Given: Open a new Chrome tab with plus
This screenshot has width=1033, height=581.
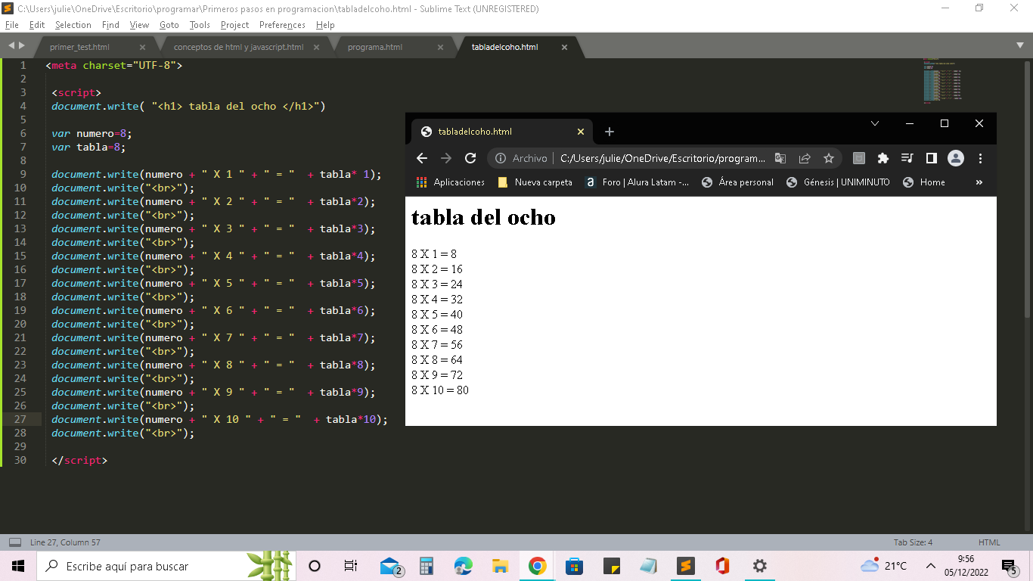Looking at the screenshot, I should (610, 132).
